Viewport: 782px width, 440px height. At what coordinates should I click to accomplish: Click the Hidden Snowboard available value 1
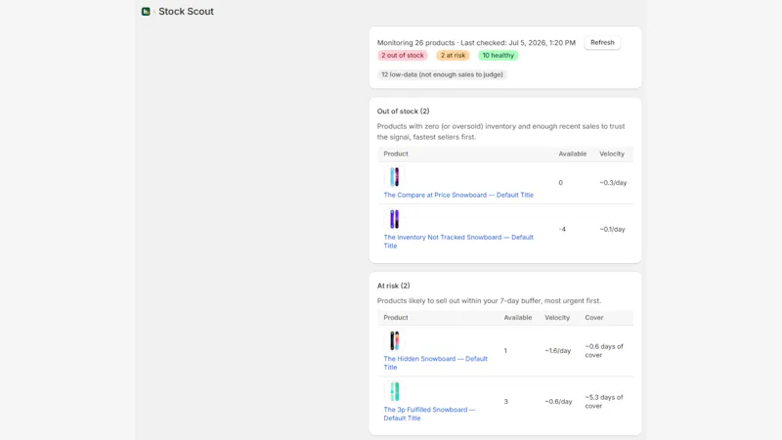tap(505, 351)
